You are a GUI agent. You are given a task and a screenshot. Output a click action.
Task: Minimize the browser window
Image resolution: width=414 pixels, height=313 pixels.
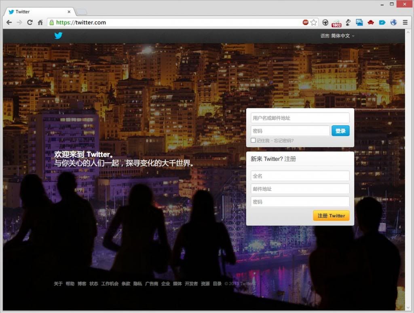coord(382,4)
